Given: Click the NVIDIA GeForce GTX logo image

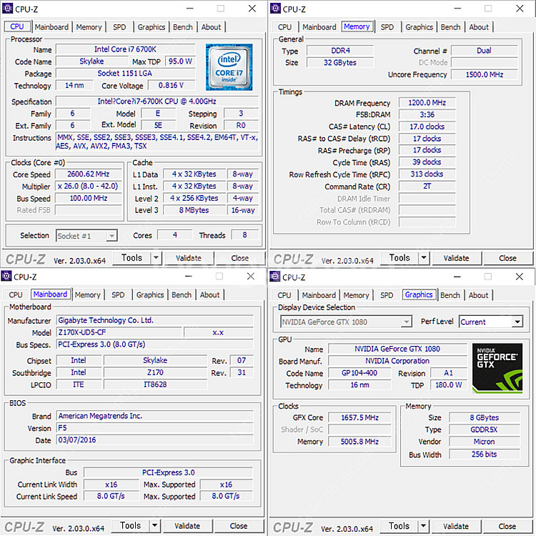Looking at the screenshot, I should tap(497, 368).
